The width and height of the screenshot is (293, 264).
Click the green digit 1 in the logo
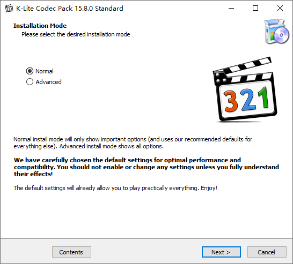pyautogui.click(x=263, y=97)
